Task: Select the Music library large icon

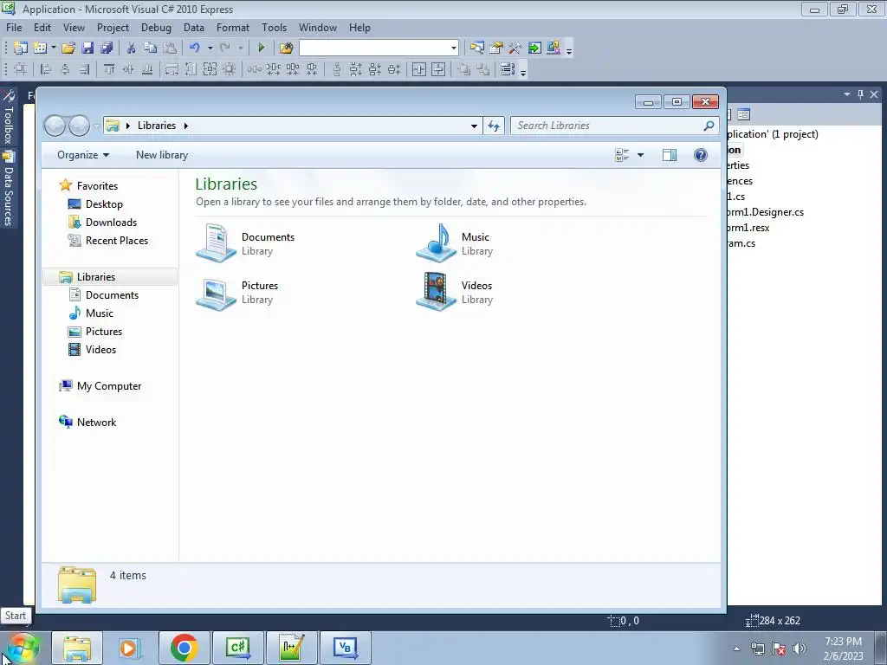Action: [x=437, y=243]
